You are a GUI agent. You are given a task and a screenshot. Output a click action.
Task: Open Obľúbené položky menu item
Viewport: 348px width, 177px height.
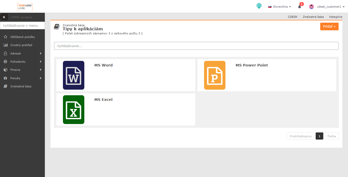(22, 37)
